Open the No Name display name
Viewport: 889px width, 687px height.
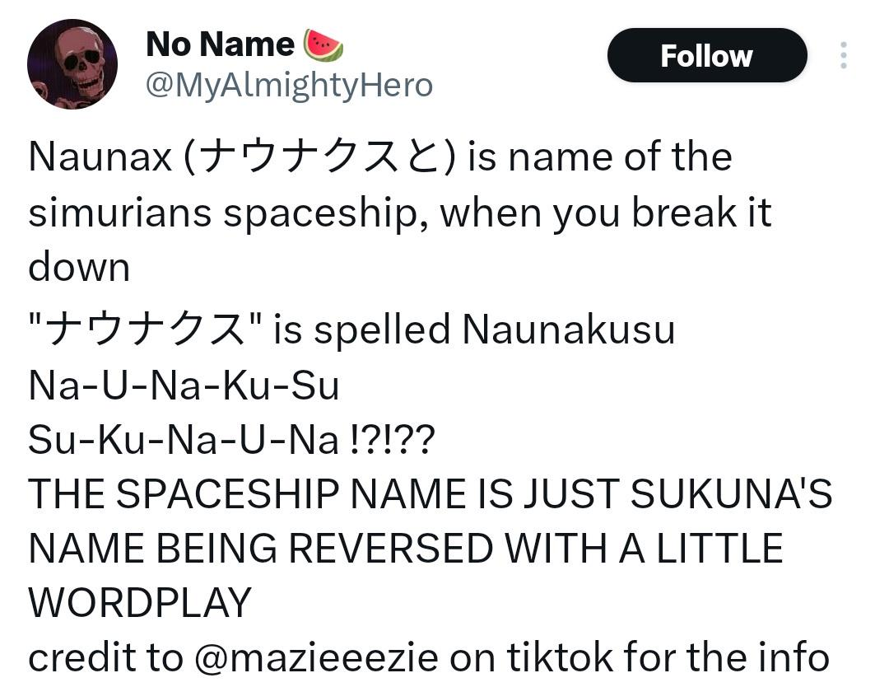click(220, 44)
